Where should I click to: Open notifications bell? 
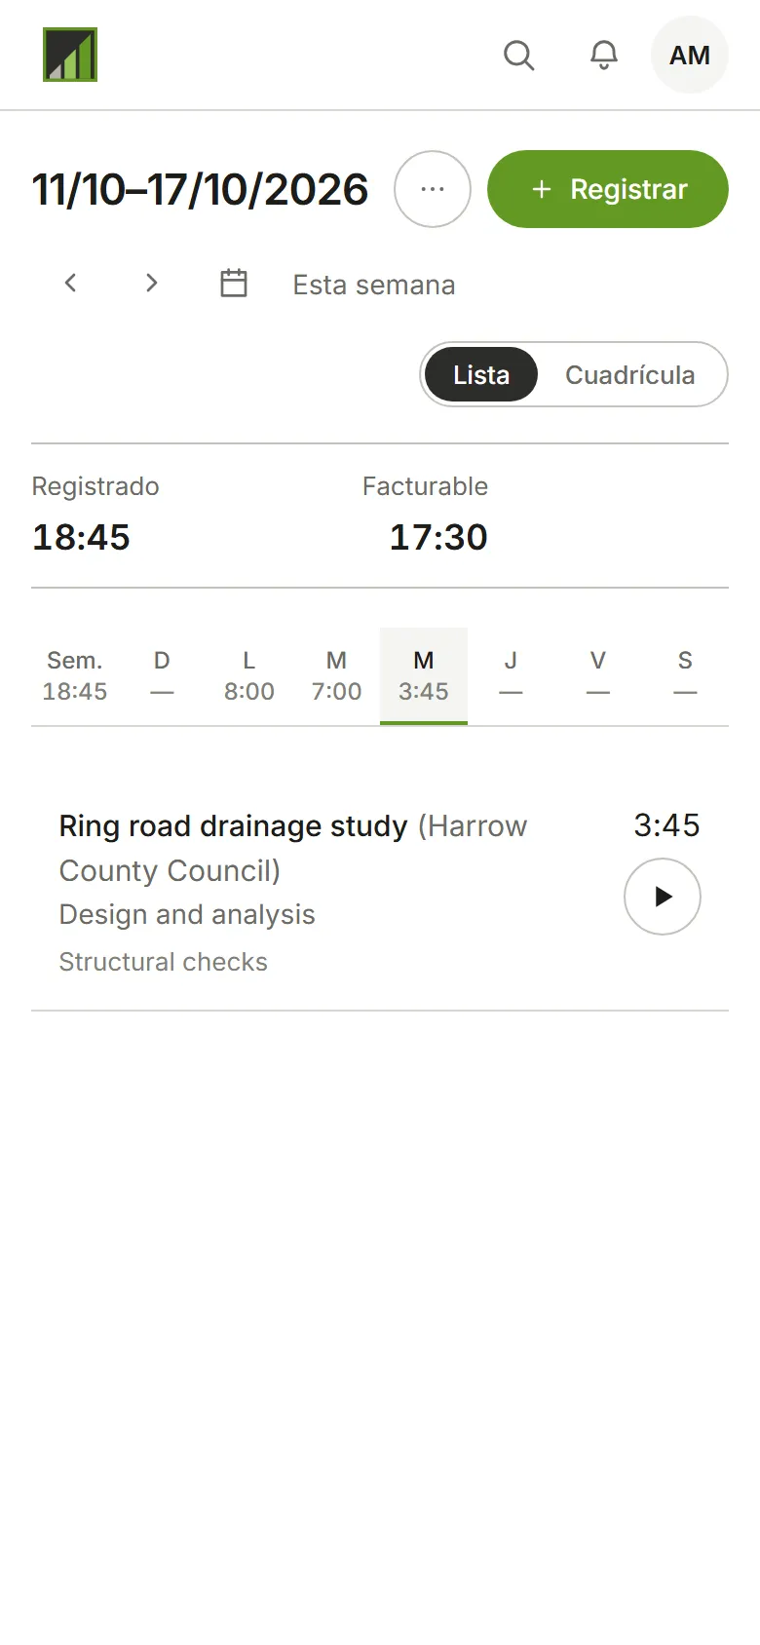click(x=604, y=55)
